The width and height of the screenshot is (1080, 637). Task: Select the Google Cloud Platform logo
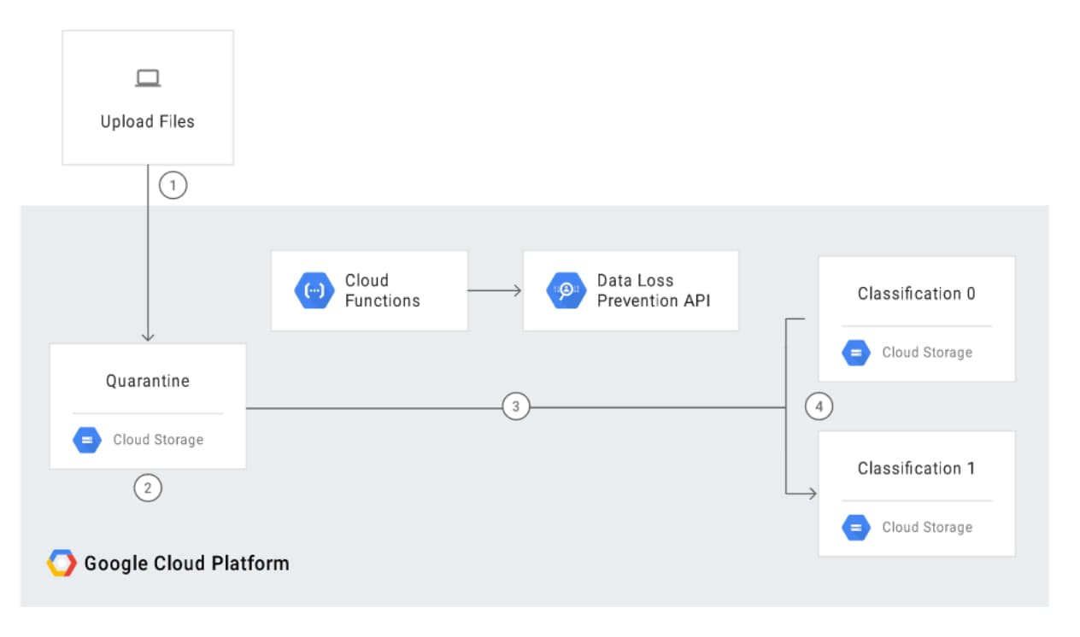coord(62,562)
